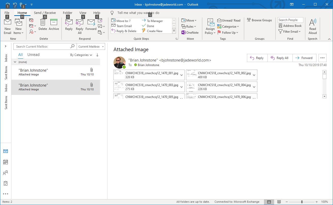Click the Undo icon in the quick access toolbar

click(15, 5)
